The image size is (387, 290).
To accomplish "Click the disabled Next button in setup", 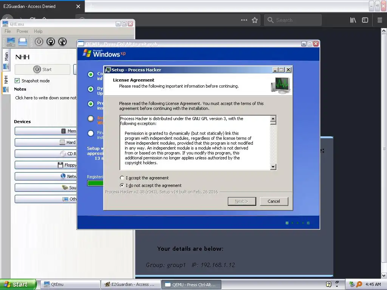I will click(241, 201).
